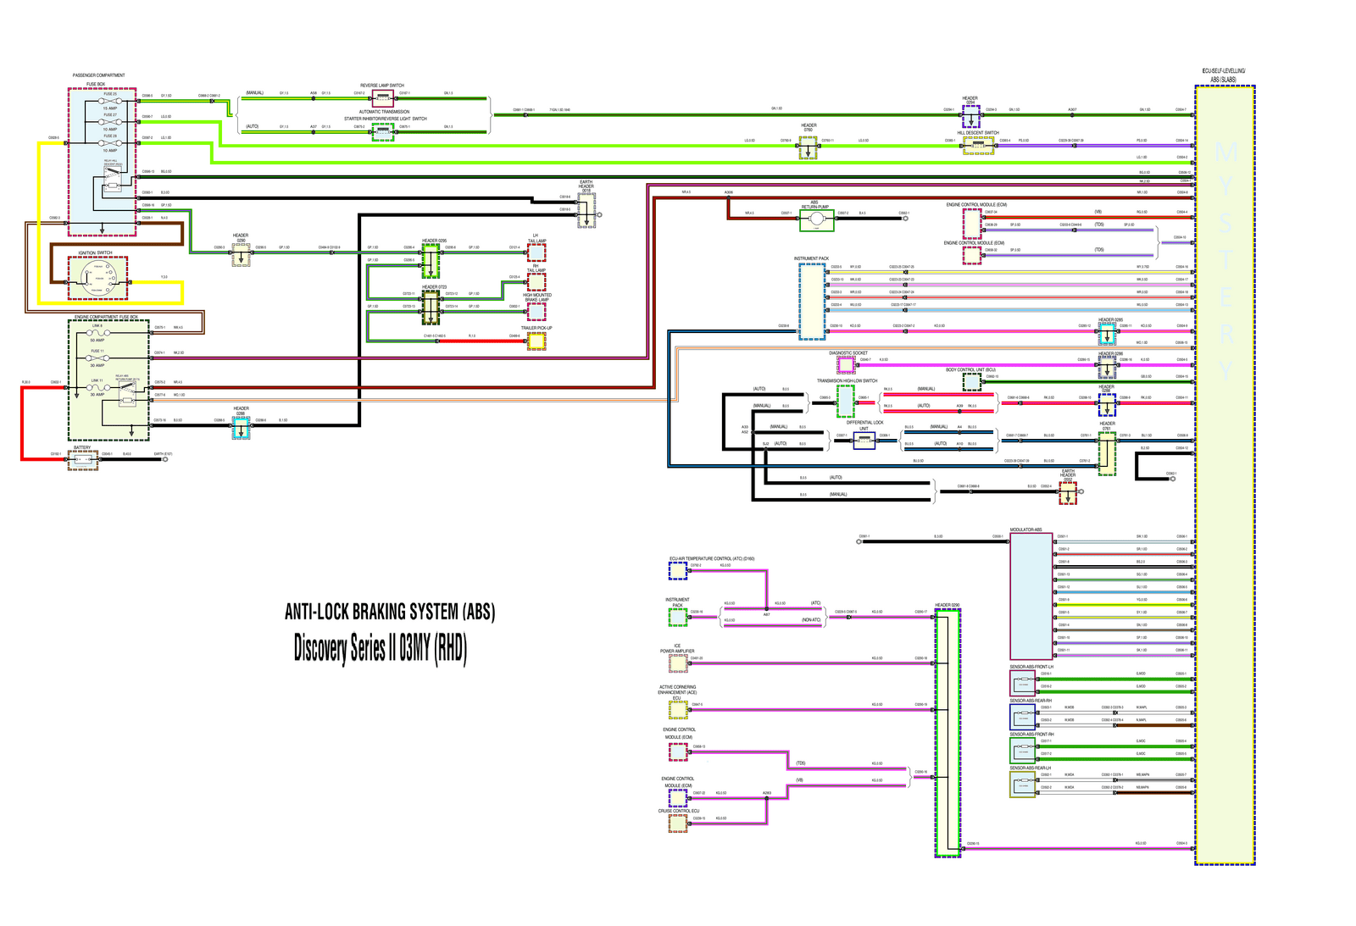Click the Earth Header 0552 box
1356x926 pixels.
click(1068, 493)
